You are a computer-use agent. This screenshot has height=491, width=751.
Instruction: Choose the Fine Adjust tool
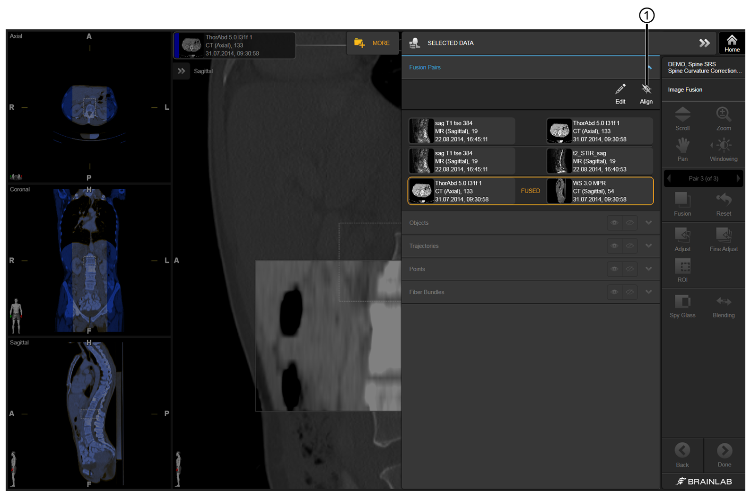tap(724, 239)
